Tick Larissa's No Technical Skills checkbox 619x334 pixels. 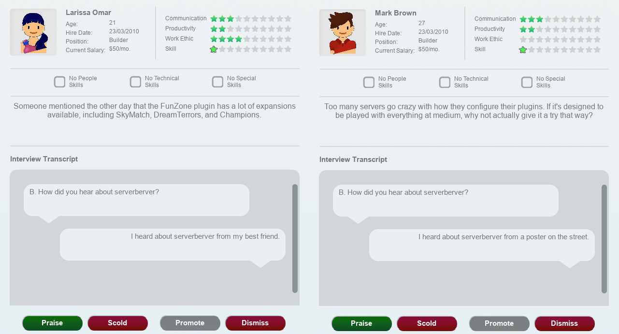click(136, 82)
